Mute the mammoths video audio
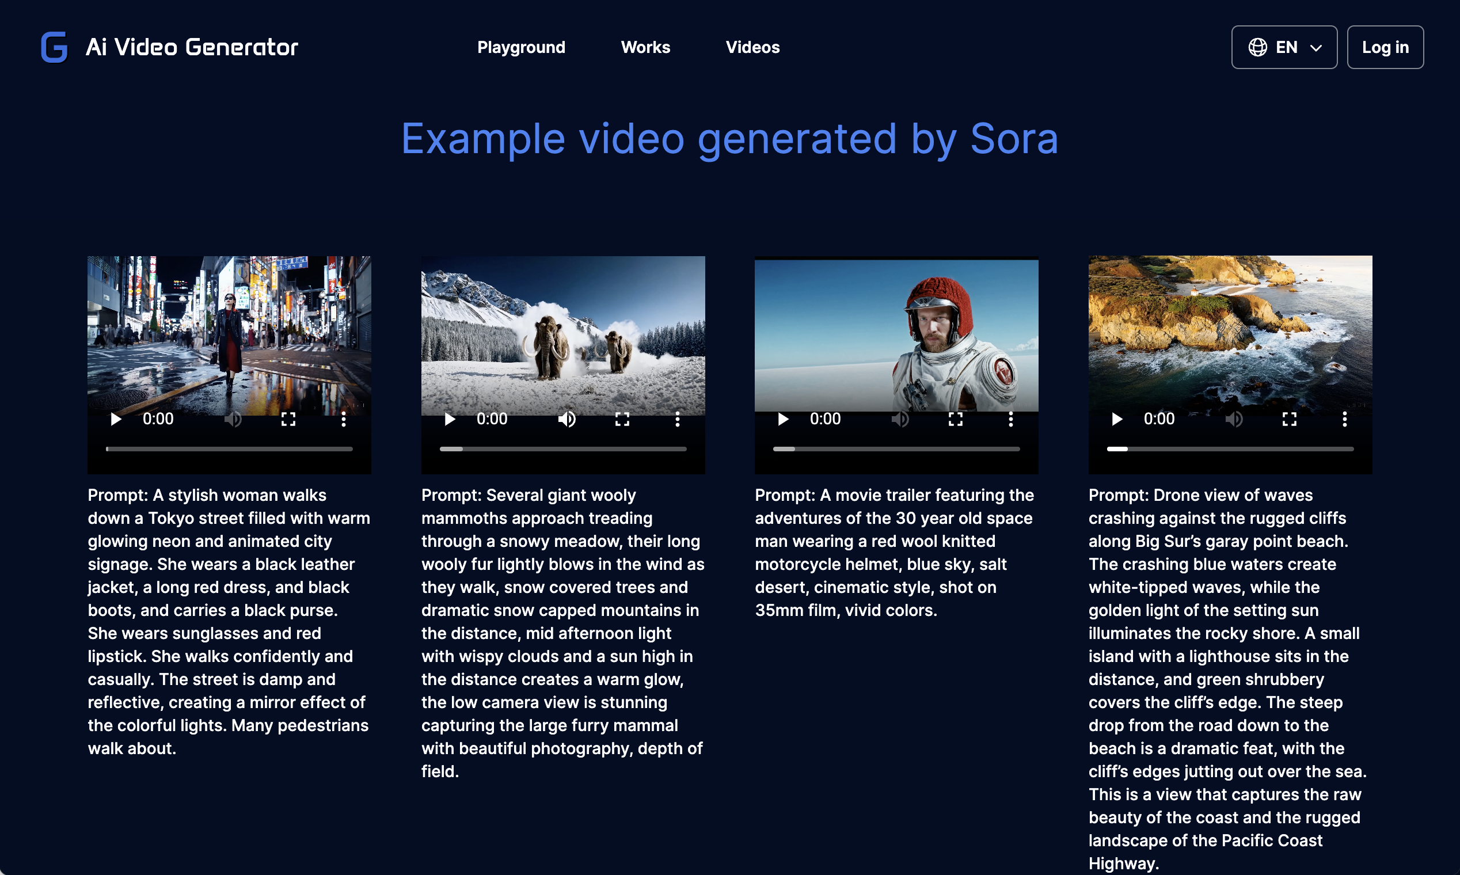Image resolution: width=1460 pixels, height=875 pixels. pyautogui.click(x=566, y=419)
